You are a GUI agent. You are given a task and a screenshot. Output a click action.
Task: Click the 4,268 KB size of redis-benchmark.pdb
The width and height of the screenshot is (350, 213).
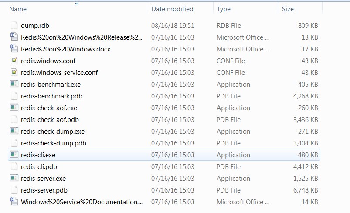click(306, 96)
